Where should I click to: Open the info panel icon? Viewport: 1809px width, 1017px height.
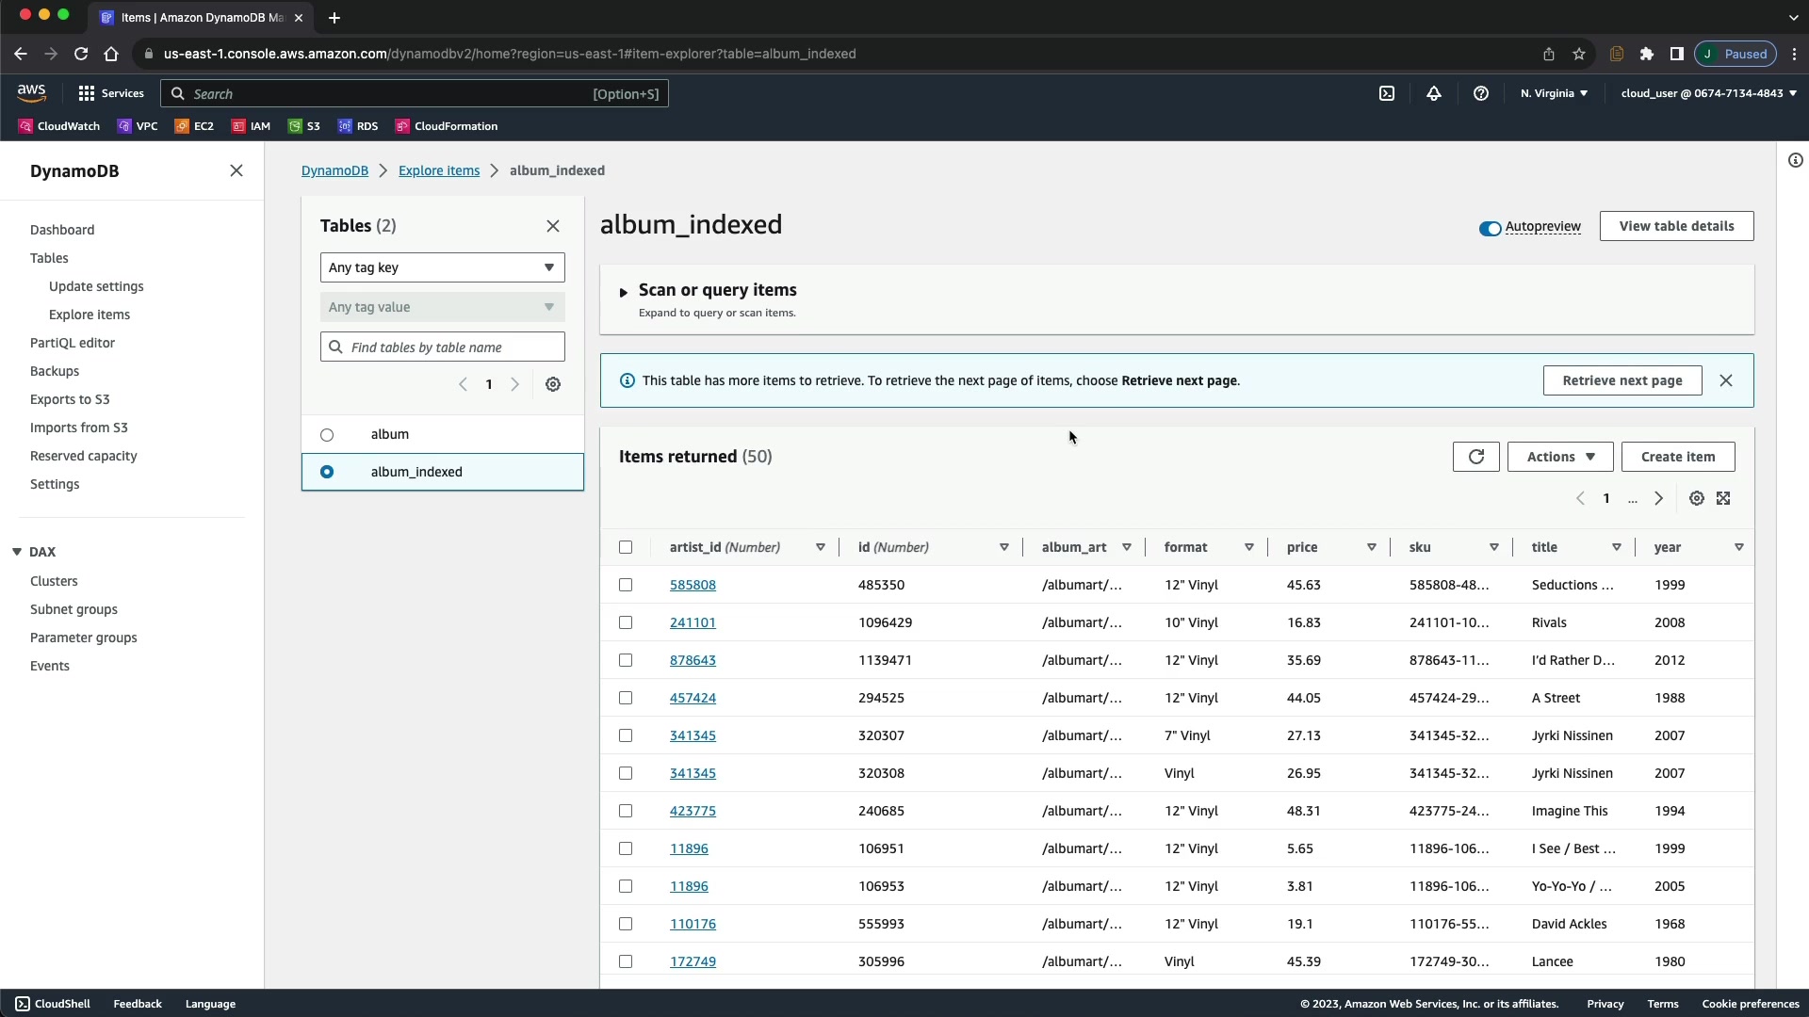click(x=1795, y=160)
